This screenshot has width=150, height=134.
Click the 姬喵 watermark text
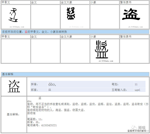[x=142, y=127]
